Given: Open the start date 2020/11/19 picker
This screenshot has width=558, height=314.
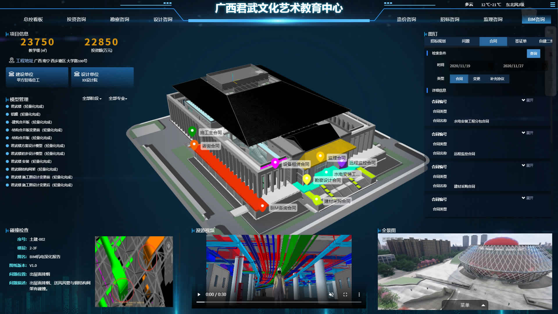Looking at the screenshot, I should coord(471,66).
